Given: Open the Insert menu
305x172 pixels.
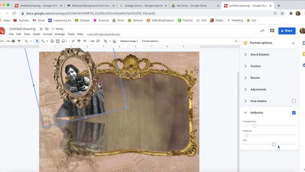Looking at the screenshot, I should pyautogui.click(x=36, y=34).
